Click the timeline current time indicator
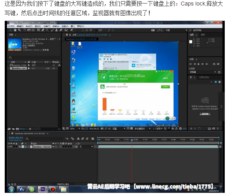The image size is (233, 194). tap(132, 140)
